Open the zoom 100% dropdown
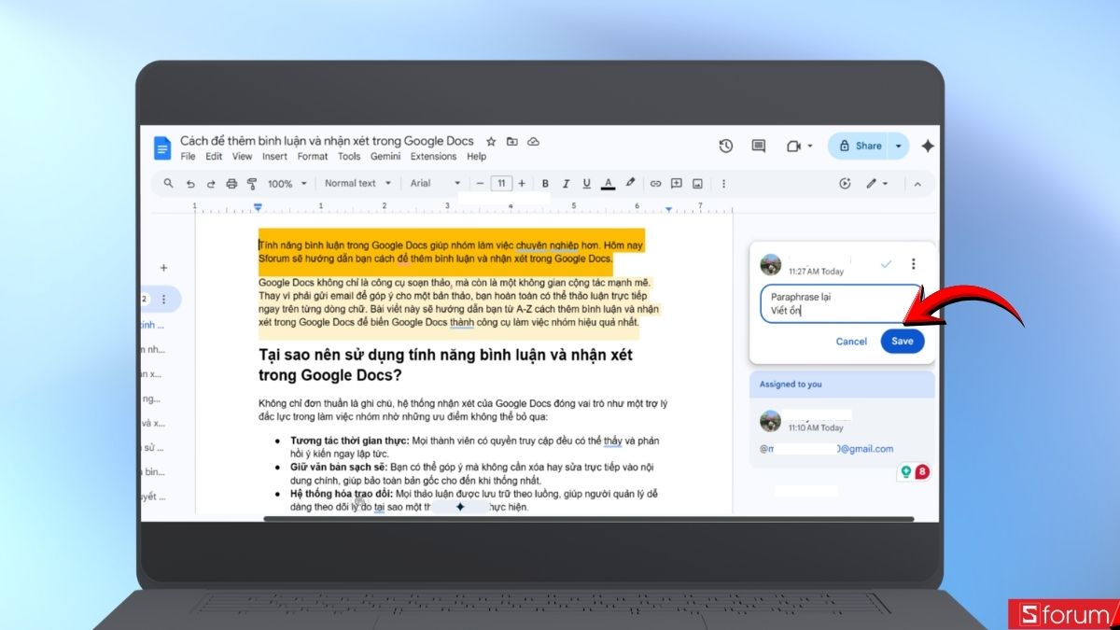Viewport: 1120px width, 630px height. (286, 183)
